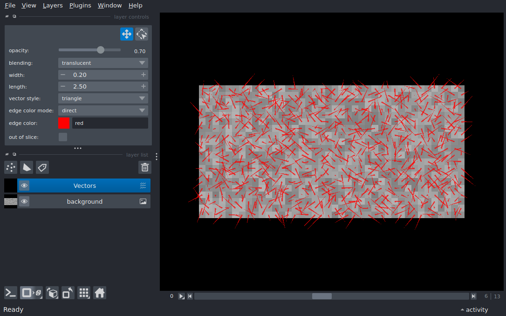Open the File menu
This screenshot has width=506, height=316.
point(10,6)
